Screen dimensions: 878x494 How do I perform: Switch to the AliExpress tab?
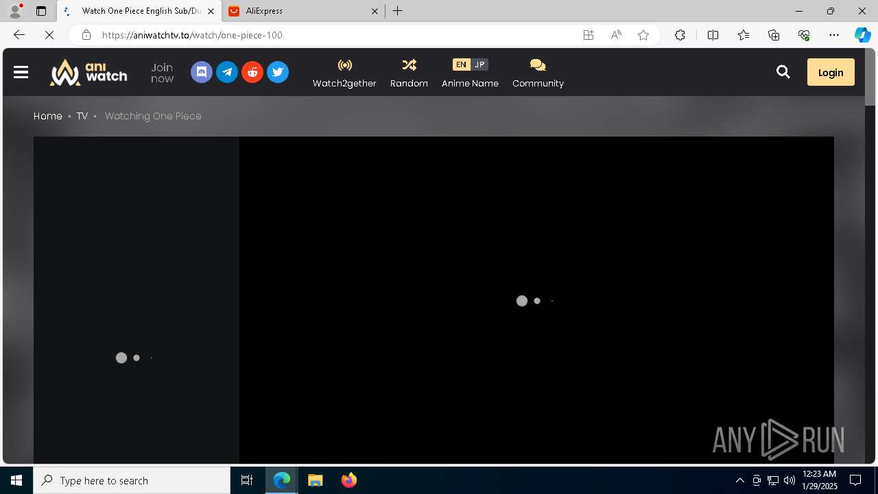pyautogui.click(x=302, y=11)
